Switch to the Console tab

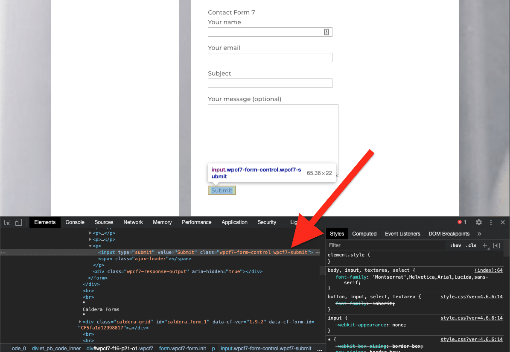click(x=75, y=222)
